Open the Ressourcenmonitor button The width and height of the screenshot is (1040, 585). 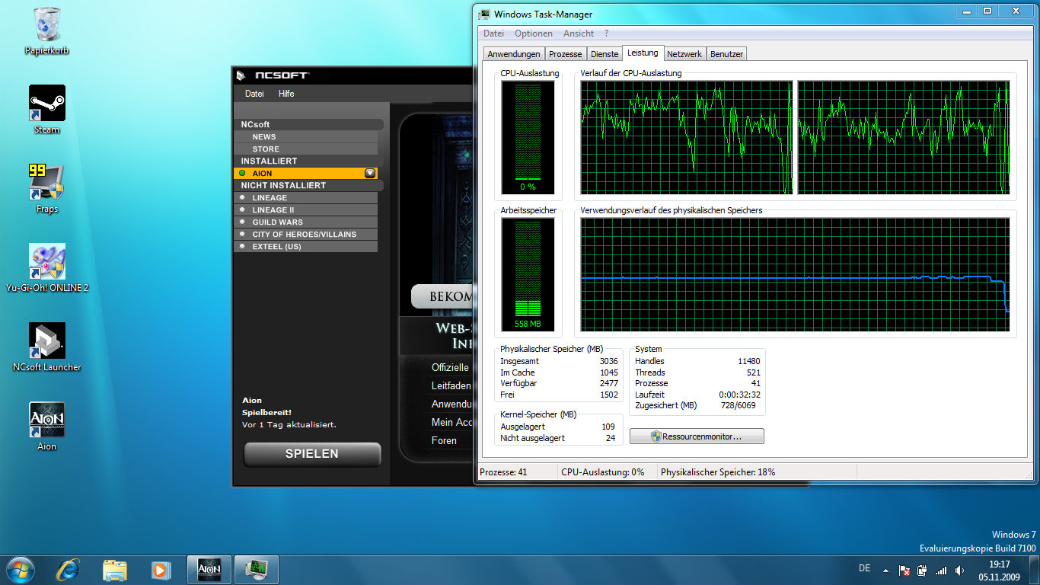pyautogui.click(x=697, y=436)
